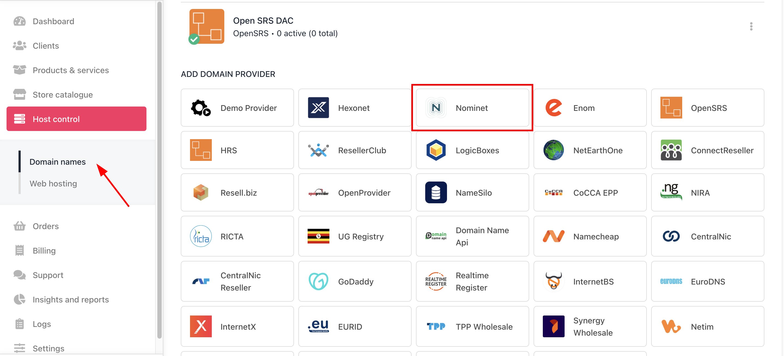This screenshot has height=356, width=784.
Task: Add the Domain Name Api provider
Action: pos(472,236)
